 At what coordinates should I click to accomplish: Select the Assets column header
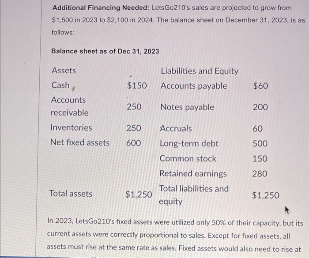click(64, 71)
